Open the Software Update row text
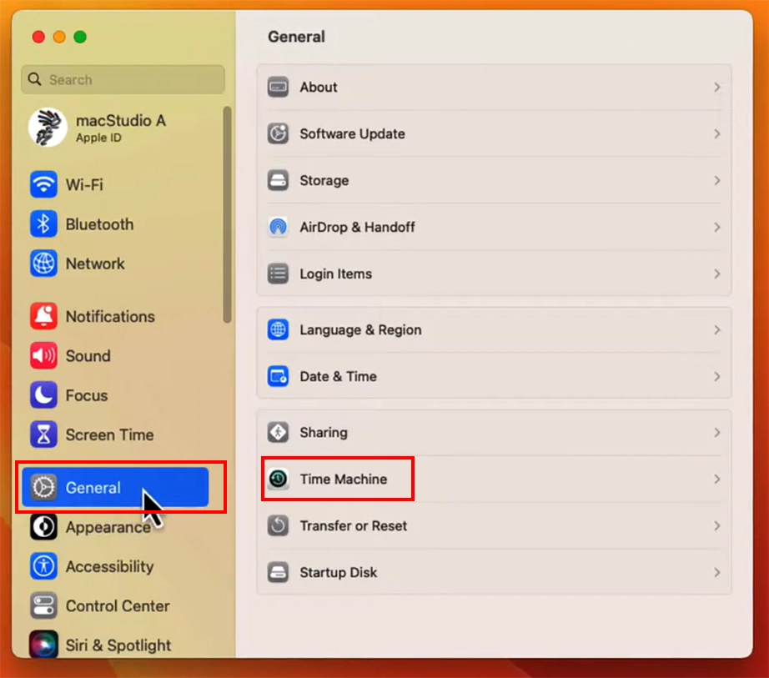The width and height of the screenshot is (769, 678). click(352, 133)
